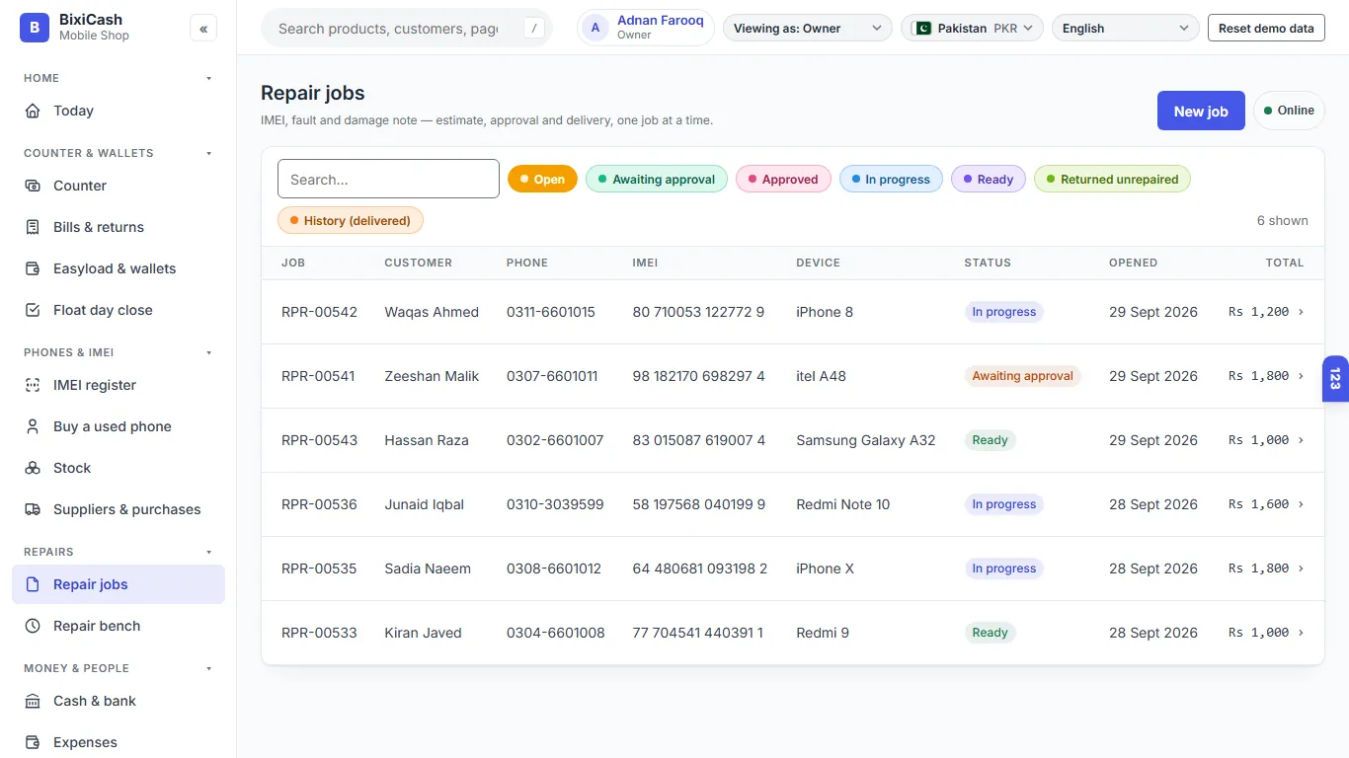Click the Counter sidebar icon

tap(33, 186)
